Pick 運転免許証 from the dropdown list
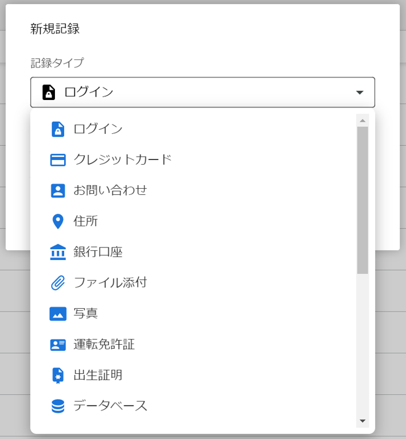Screen dimensions: 406x439 coord(104,345)
